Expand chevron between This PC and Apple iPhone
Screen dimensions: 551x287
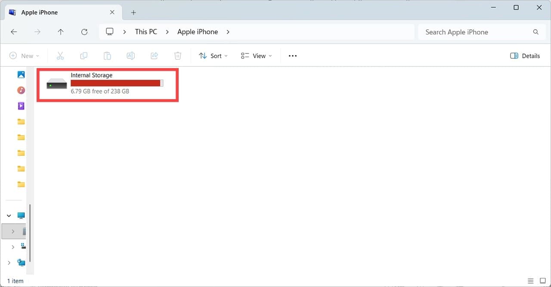point(167,32)
